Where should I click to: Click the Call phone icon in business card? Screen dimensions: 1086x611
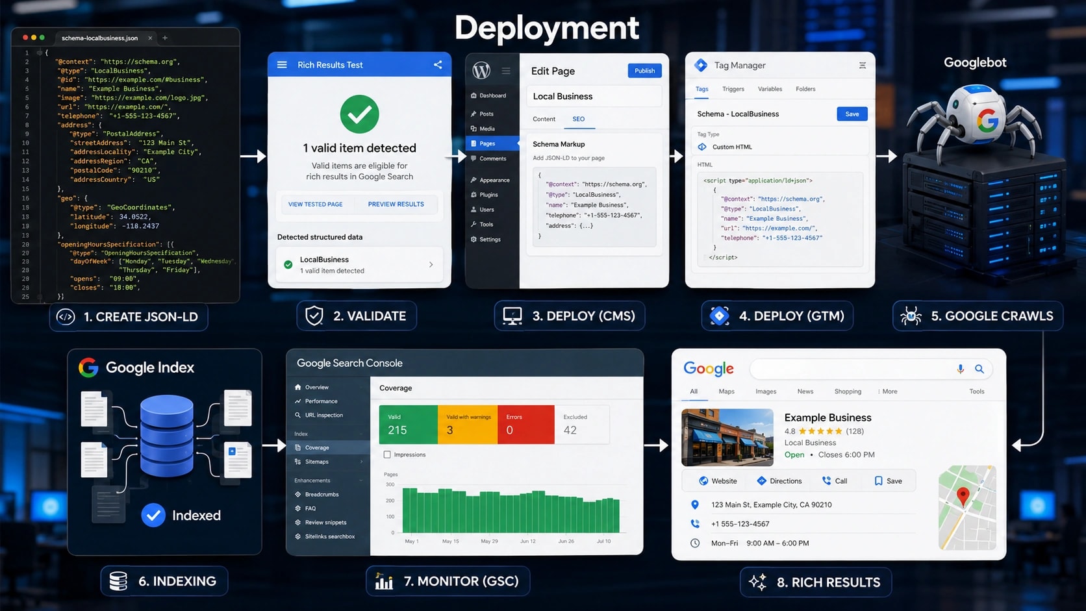click(826, 481)
